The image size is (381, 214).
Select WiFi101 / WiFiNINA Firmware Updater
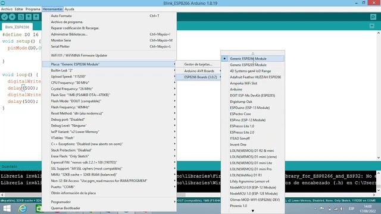coord(109,55)
